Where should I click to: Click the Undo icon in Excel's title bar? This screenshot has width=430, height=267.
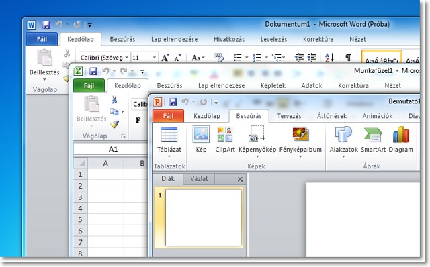pyautogui.click(x=106, y=71)
